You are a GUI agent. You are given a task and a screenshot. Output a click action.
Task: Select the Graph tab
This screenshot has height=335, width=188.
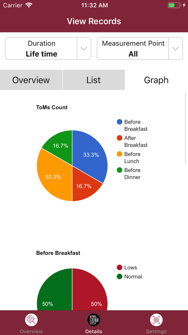pyautogui.click(x=156, y=80)
